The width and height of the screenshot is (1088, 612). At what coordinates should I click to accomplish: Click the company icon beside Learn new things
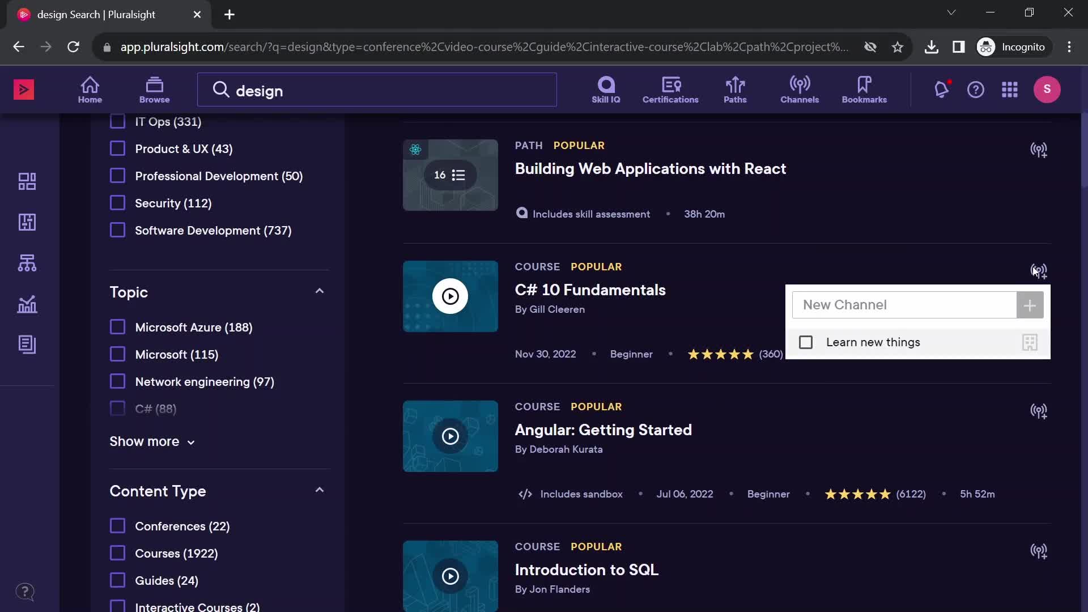(1030, 342)
